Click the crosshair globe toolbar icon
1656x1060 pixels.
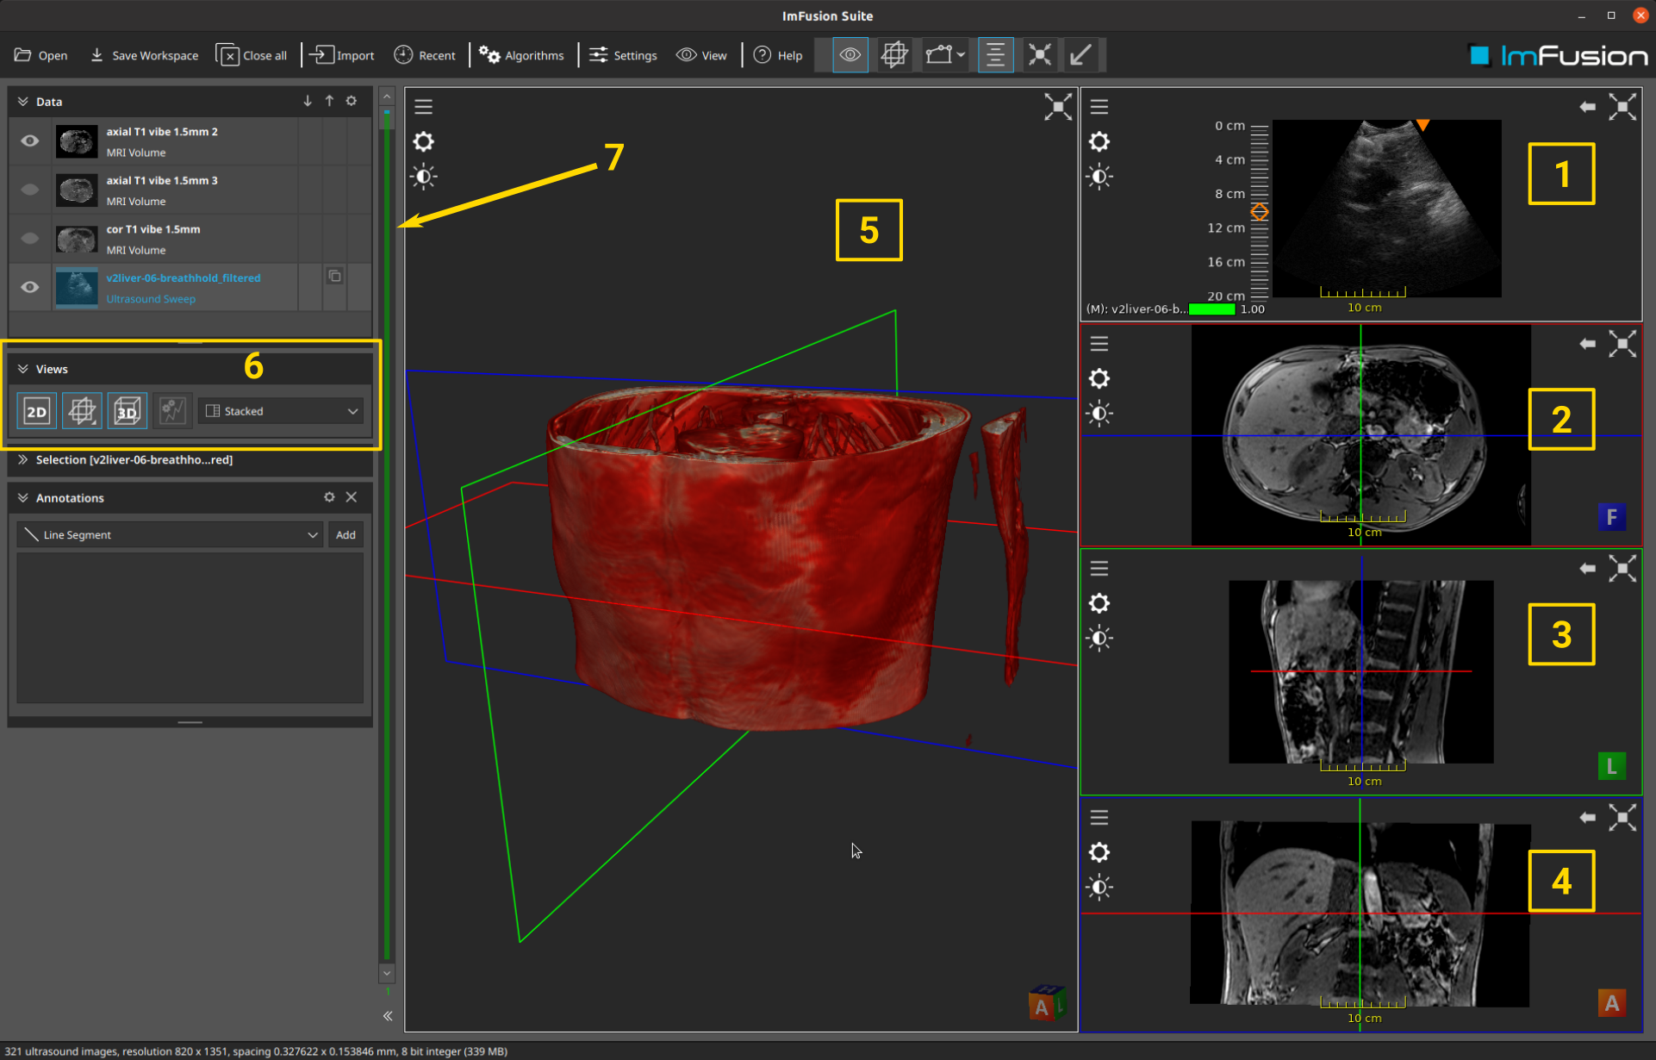pos(894,55)
